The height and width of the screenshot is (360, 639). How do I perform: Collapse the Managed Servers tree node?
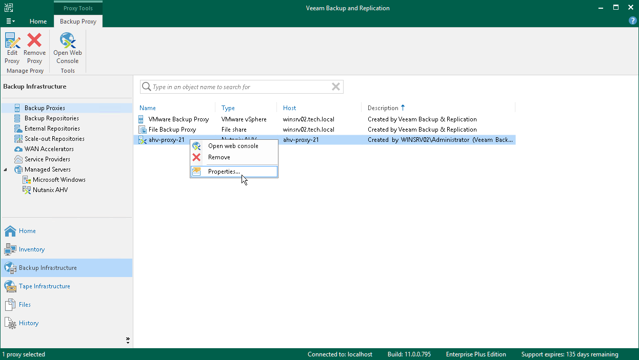pos(6,170)
